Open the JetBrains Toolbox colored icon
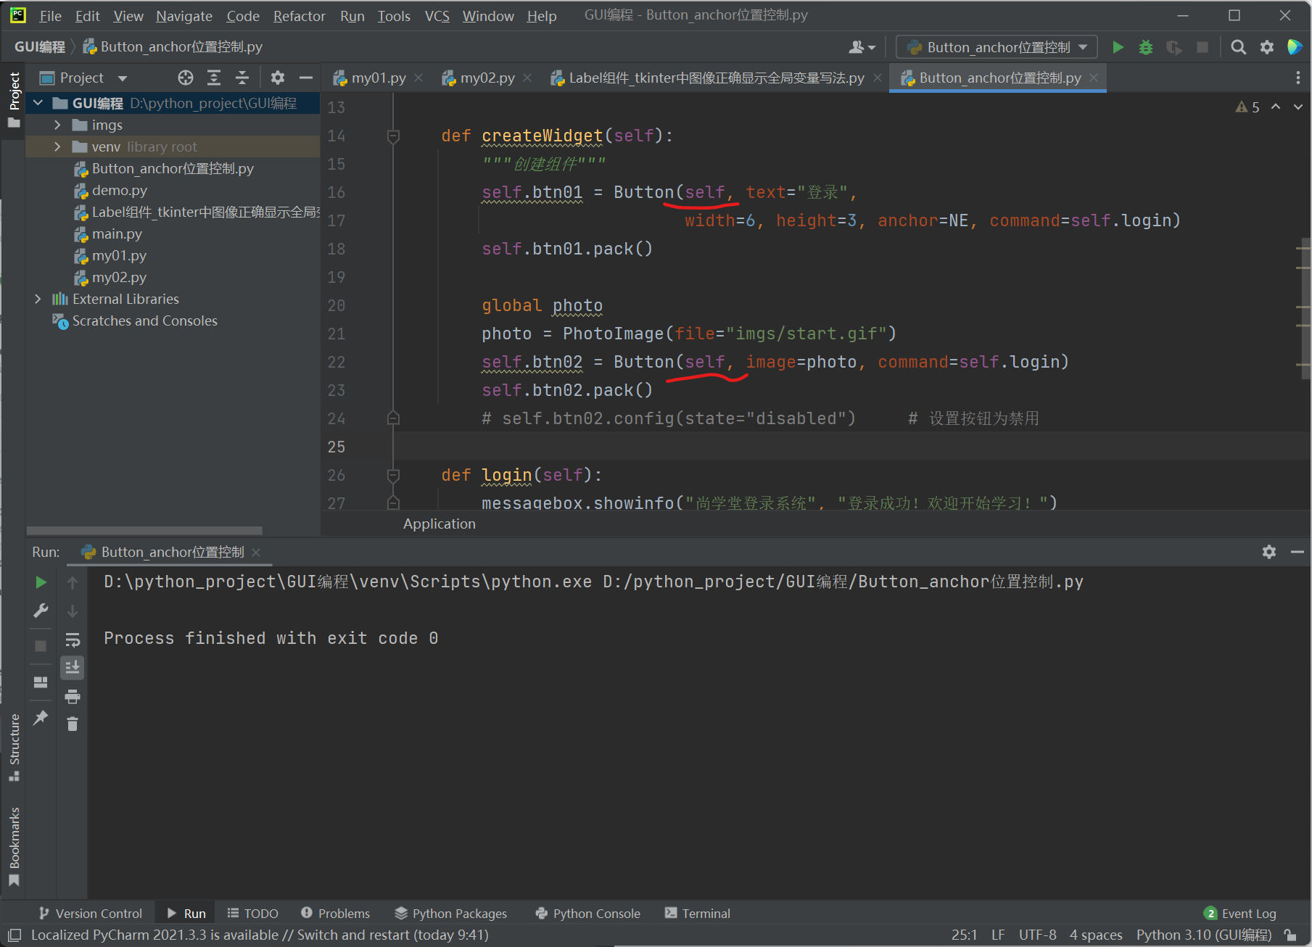 point(1295,47)
